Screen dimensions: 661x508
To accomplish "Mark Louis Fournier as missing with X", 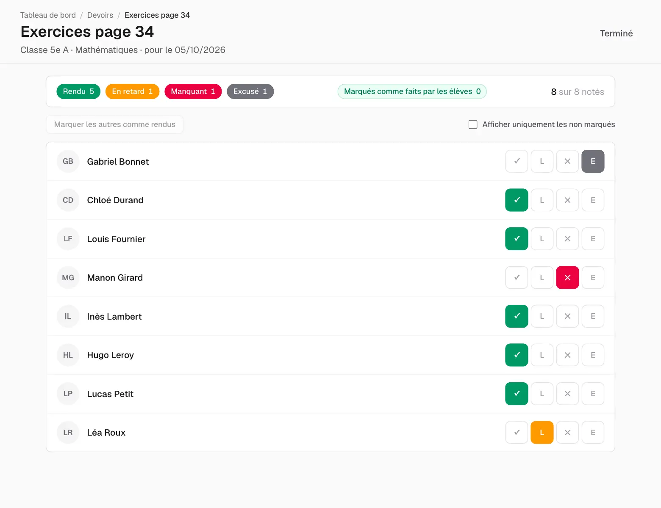I will coord(567,239).
